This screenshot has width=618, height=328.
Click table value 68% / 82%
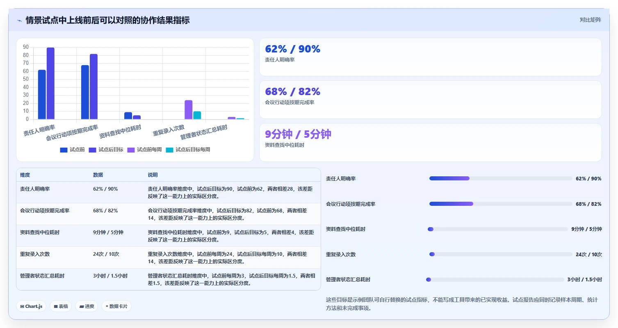pyautogui.click(x=105, y=211)
